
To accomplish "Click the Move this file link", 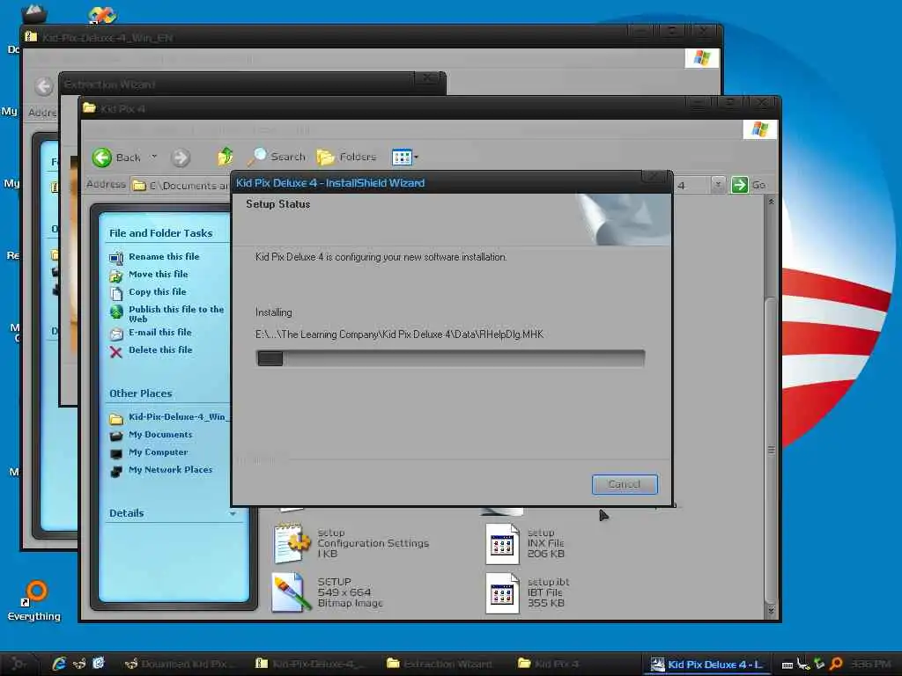I will coord(159,275).
